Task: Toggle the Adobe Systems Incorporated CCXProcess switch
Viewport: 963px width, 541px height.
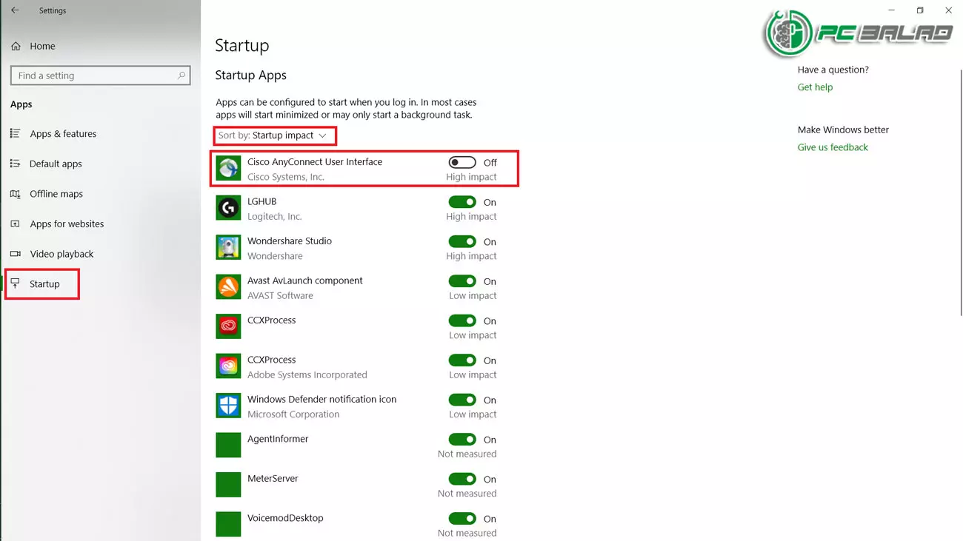Action: pyautogui.click(x=462, y=360)
